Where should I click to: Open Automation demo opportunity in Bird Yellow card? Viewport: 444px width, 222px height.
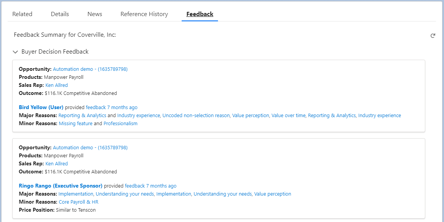(x=90, y=69)
